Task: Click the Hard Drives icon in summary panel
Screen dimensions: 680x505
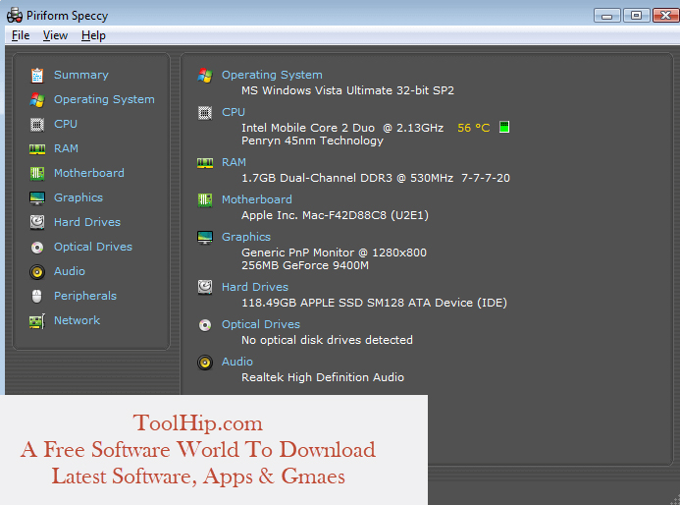Action: (205, 288)
